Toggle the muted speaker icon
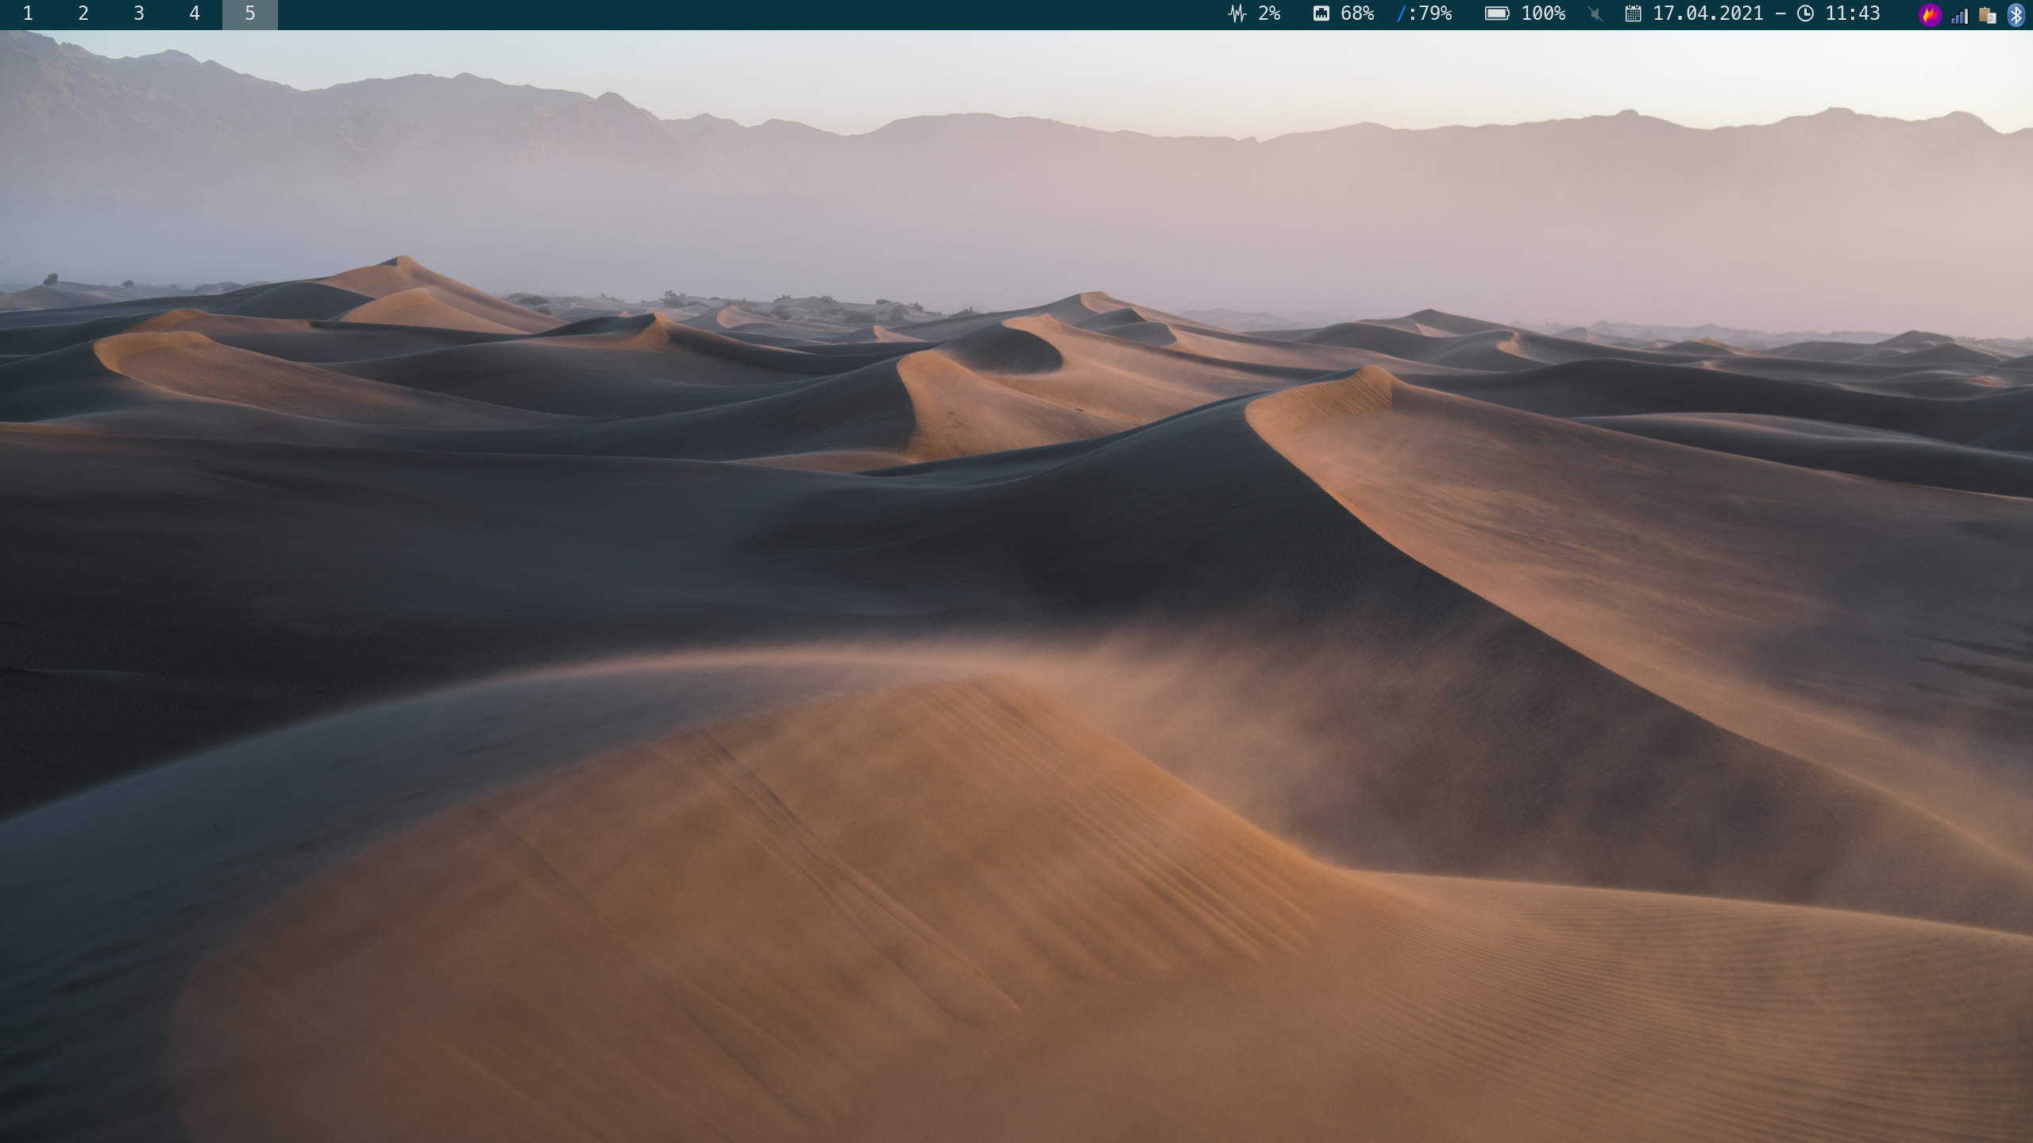 click(x=1596, y=14)
